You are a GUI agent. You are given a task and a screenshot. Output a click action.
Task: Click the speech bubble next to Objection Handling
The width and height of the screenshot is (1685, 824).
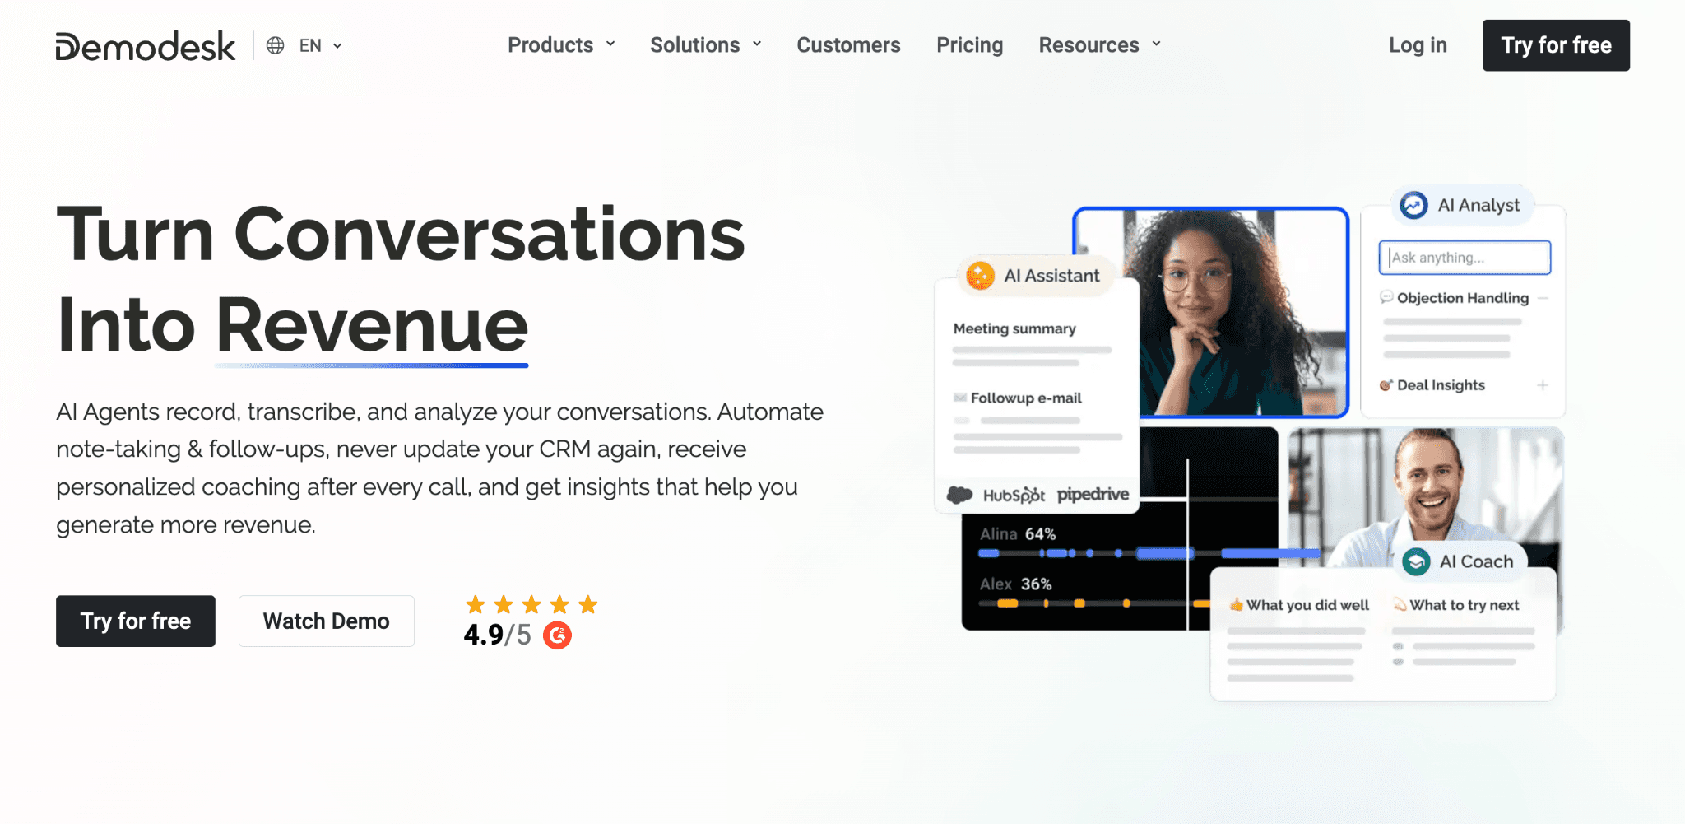[1386, 298]
